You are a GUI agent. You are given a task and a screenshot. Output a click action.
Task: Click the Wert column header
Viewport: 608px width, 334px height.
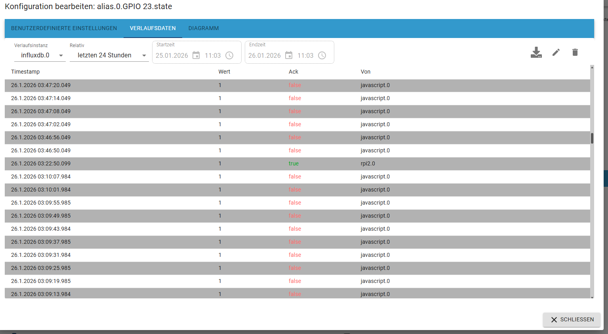coord(224,72)
